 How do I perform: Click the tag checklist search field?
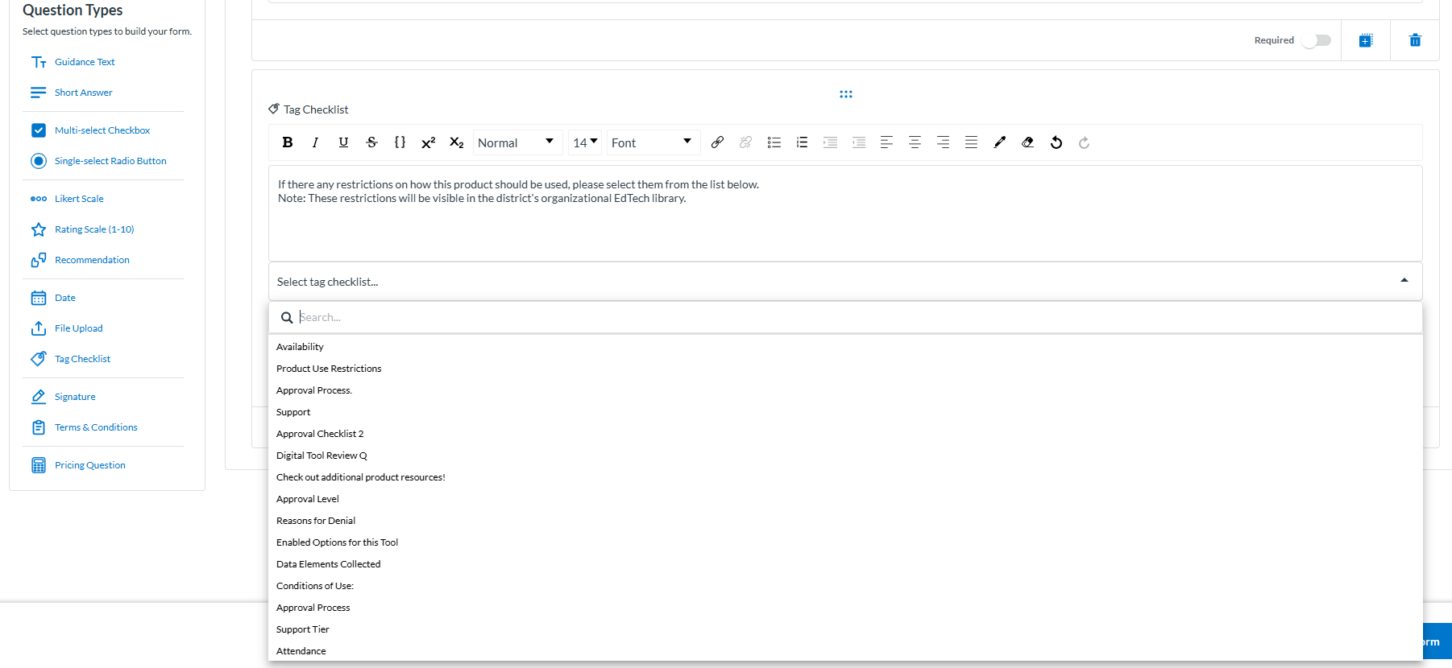[x=845, y=317]
